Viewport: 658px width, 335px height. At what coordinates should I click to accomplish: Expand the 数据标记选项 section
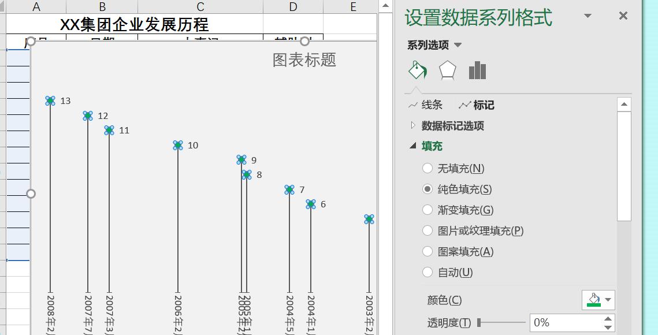453,125
